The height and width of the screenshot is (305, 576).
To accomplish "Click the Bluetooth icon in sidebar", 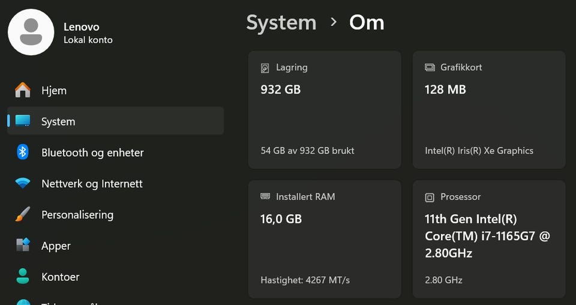I will pos(23,152).
